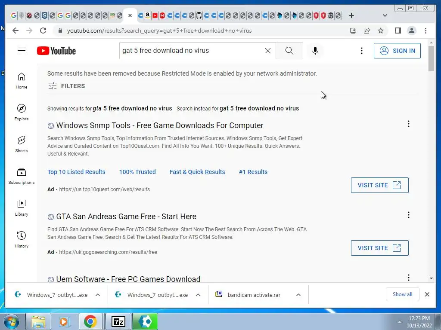
Task: Switch to the Amazon tab
Action: click(x=148, y=15)
